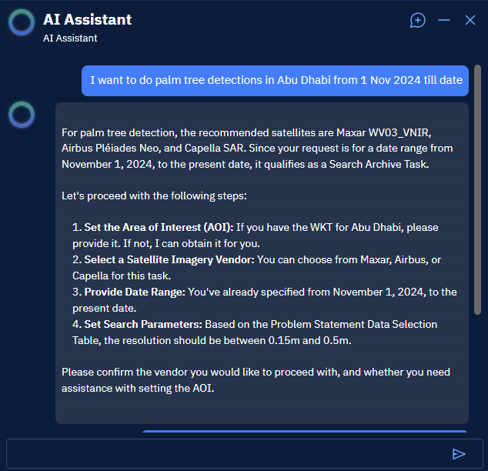Click 'Let's proceed with the following steps' line

[x=154, y=196]
